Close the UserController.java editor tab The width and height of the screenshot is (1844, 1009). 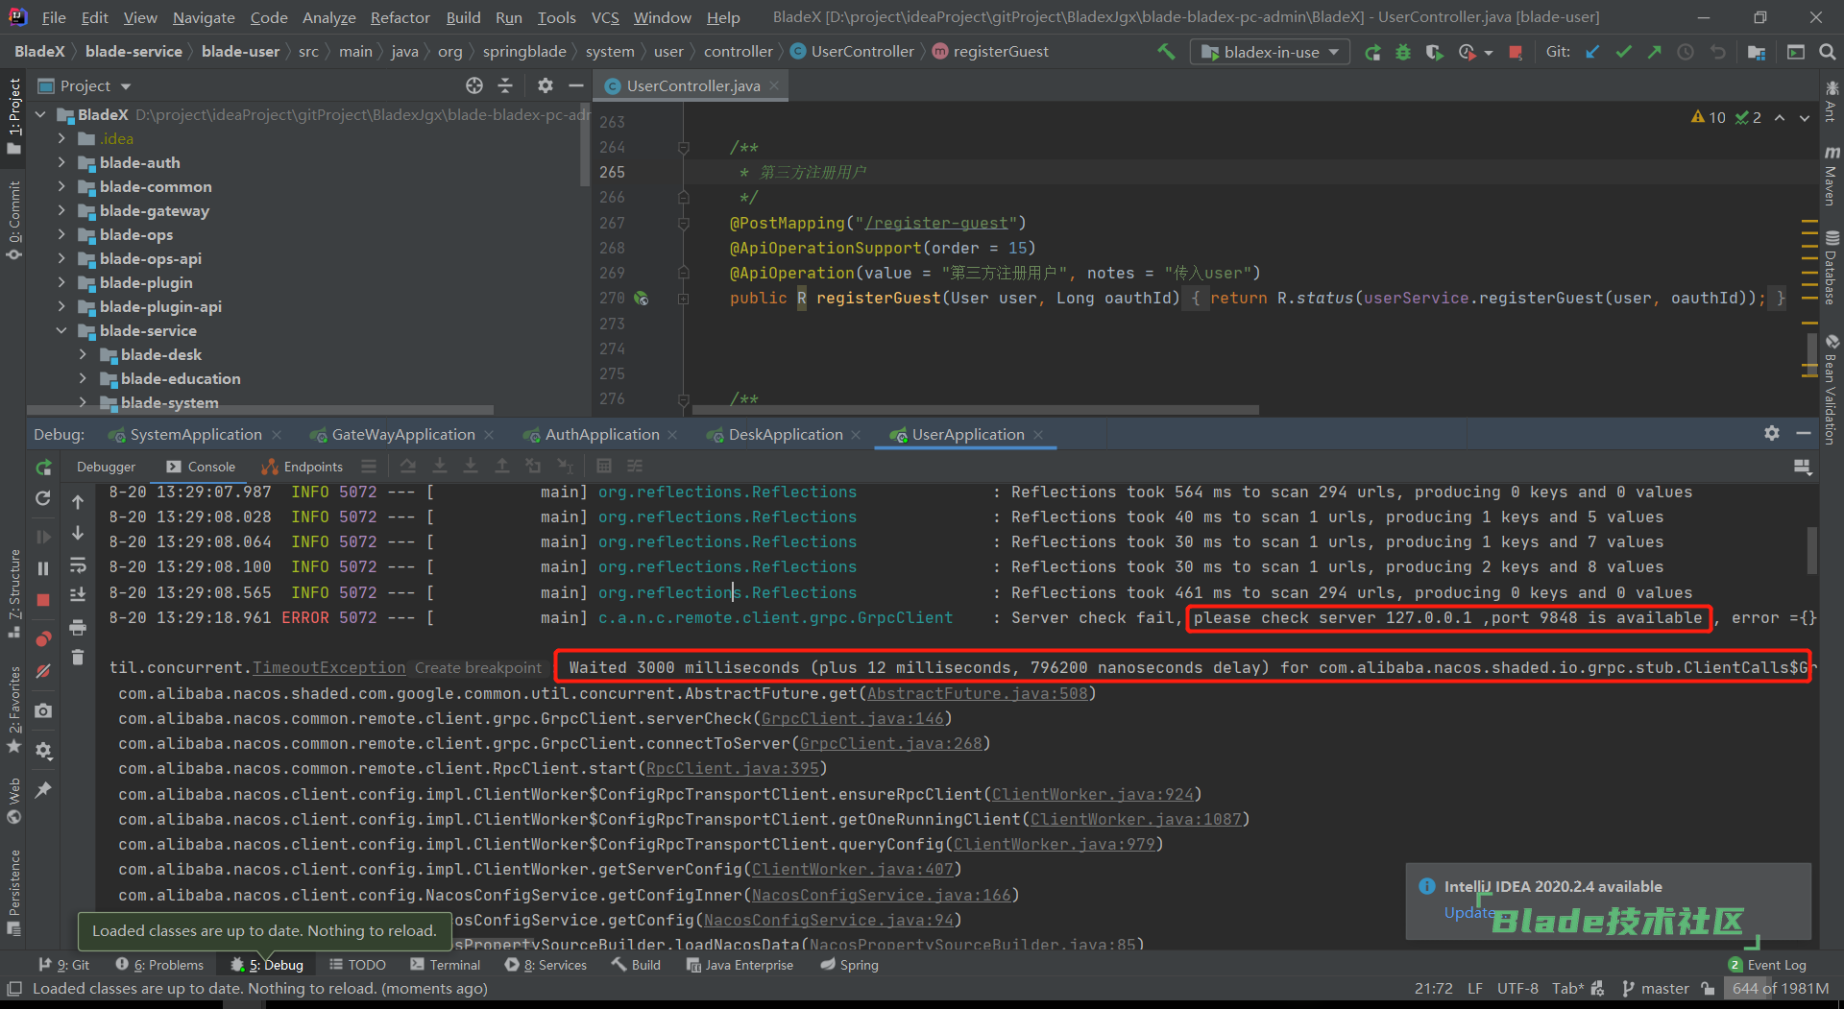(x=774, y=85)
